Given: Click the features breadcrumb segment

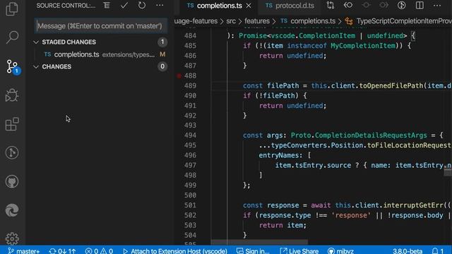Looking at the screenshot, I should tap(257, 21).
